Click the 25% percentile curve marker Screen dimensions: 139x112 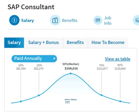[39, 95]
